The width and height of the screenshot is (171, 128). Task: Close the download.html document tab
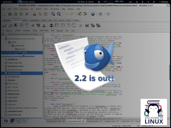(101, 121)
